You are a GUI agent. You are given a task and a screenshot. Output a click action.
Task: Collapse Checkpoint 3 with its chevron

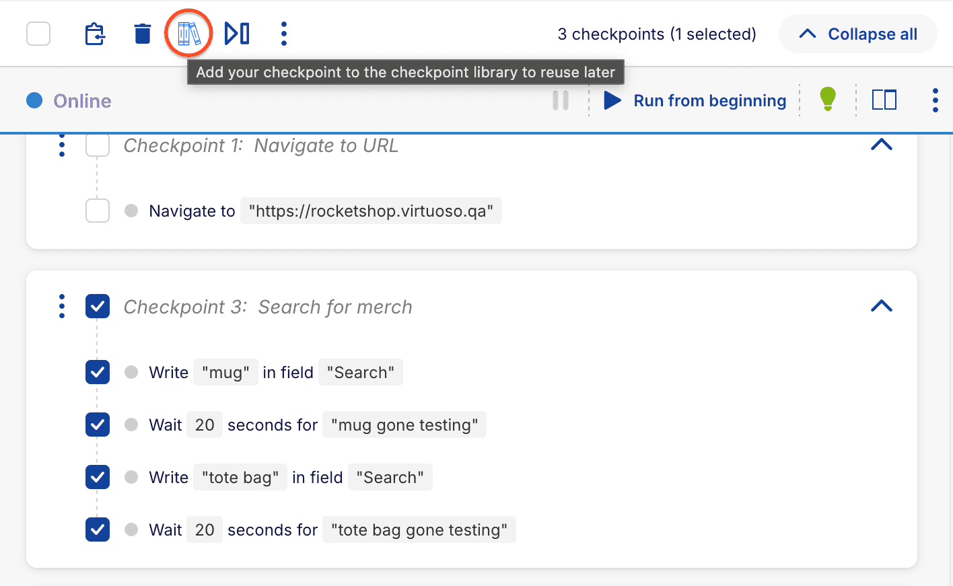(x=881, y=305)
